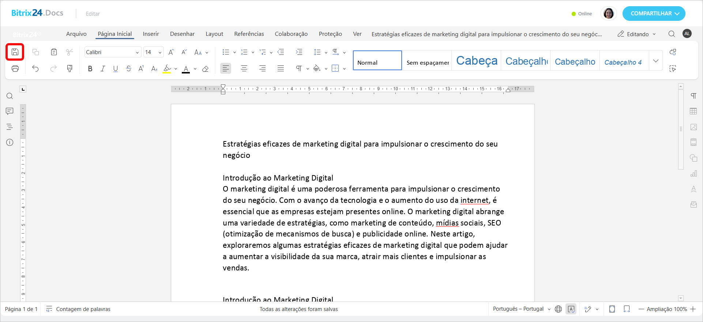The height and width of the screenshot is (322, 703).
Task: Click the Increase indent icon
Action: click(x=299, y=52)
